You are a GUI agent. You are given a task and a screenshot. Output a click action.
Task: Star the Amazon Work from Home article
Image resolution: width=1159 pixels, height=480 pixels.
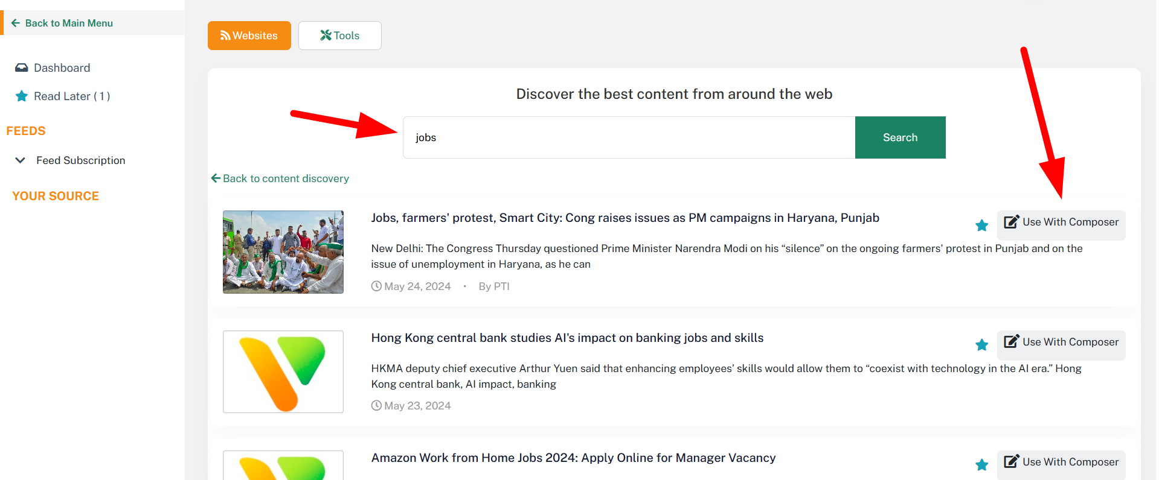pyautogui.click(x=981, y=465)
